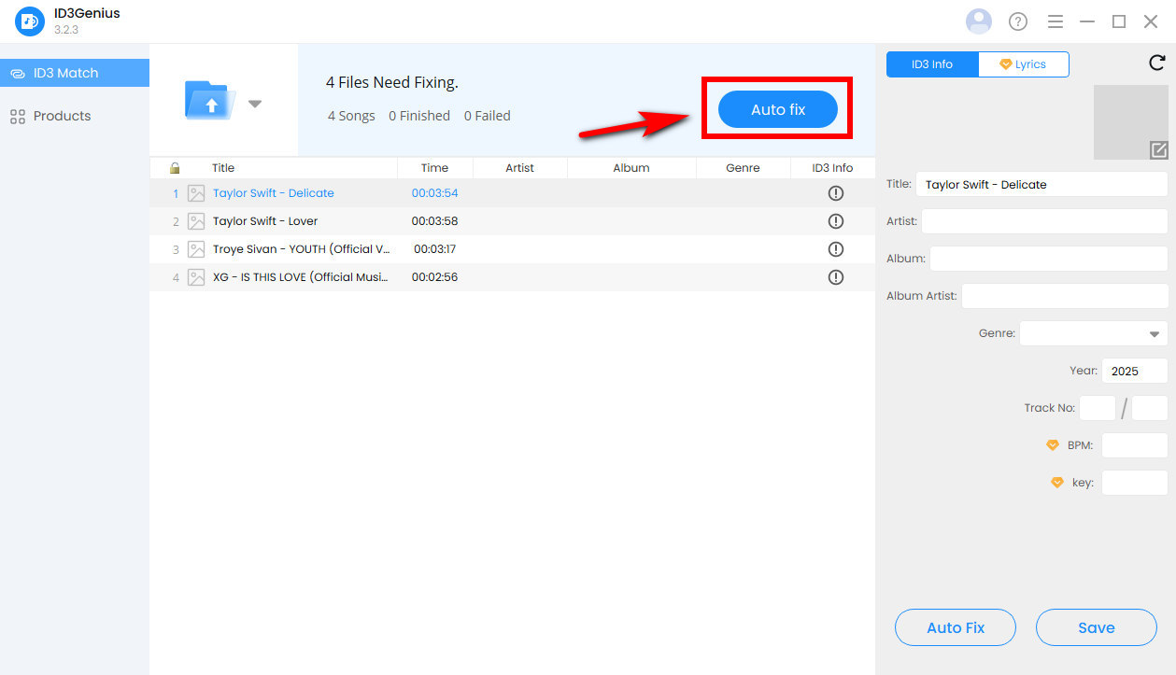
Task: Click the premium diamond icon beside key
Action: point(1057,483)
